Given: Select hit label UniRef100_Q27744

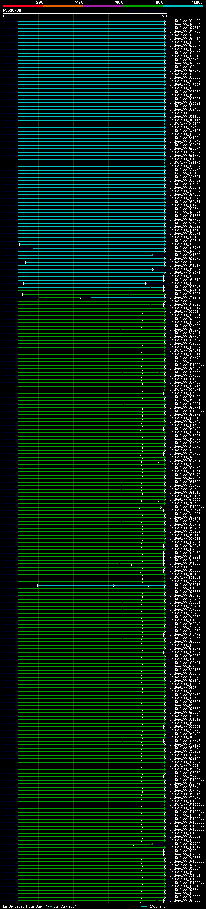Looking at the screenshot, I should tap(185, 851).
